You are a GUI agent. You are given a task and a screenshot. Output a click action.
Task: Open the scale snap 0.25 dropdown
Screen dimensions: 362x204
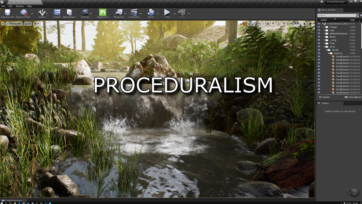(297, 23)
